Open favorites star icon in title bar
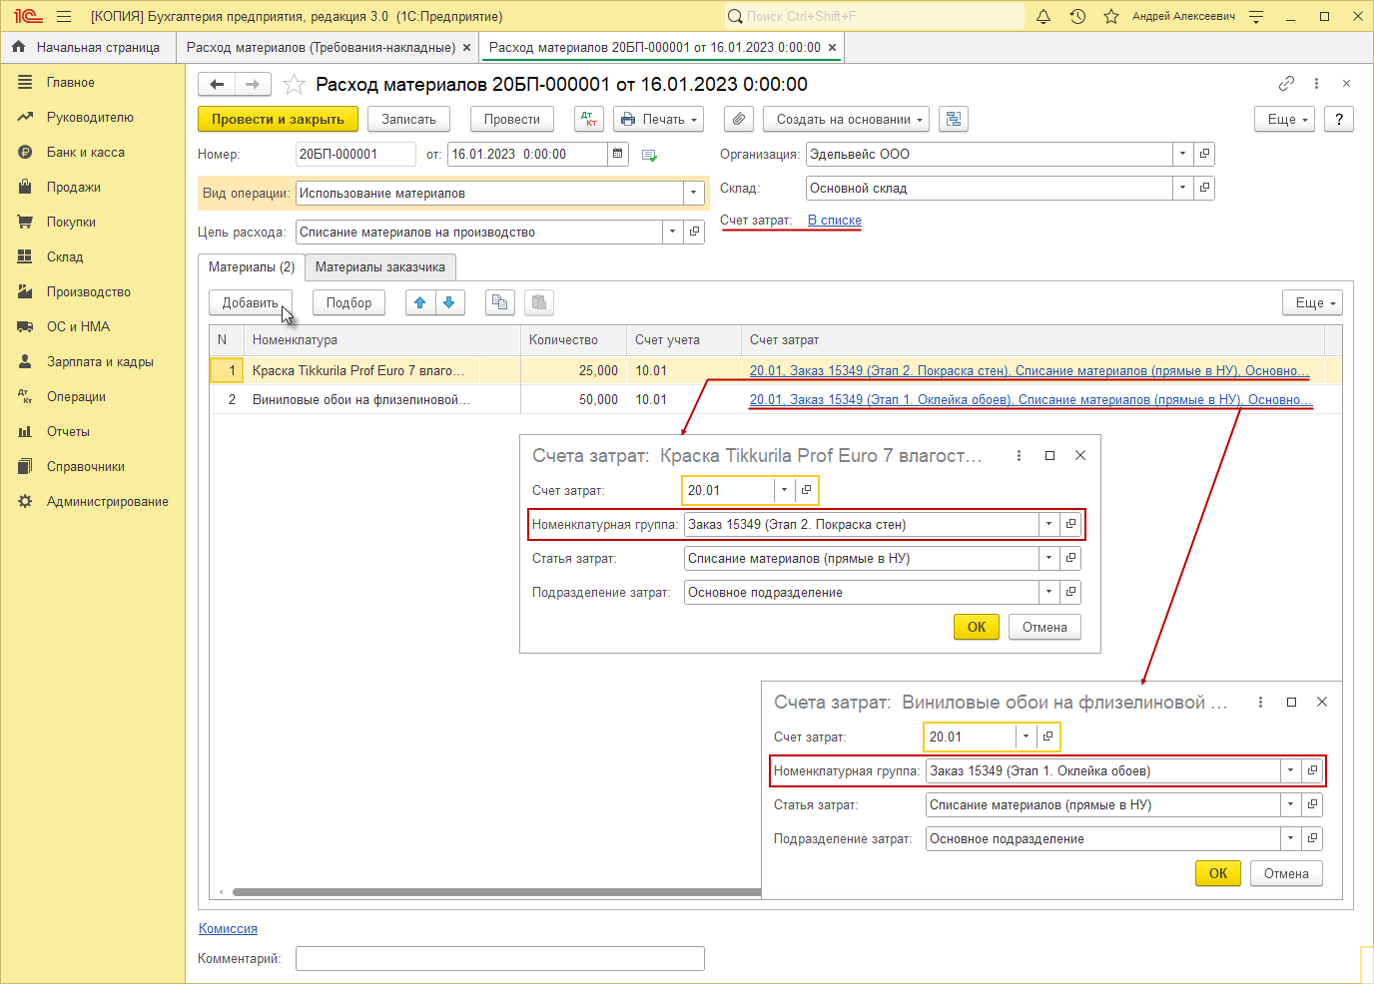1374x984 pixels. pyautogui.click(x=1111, y=16)
